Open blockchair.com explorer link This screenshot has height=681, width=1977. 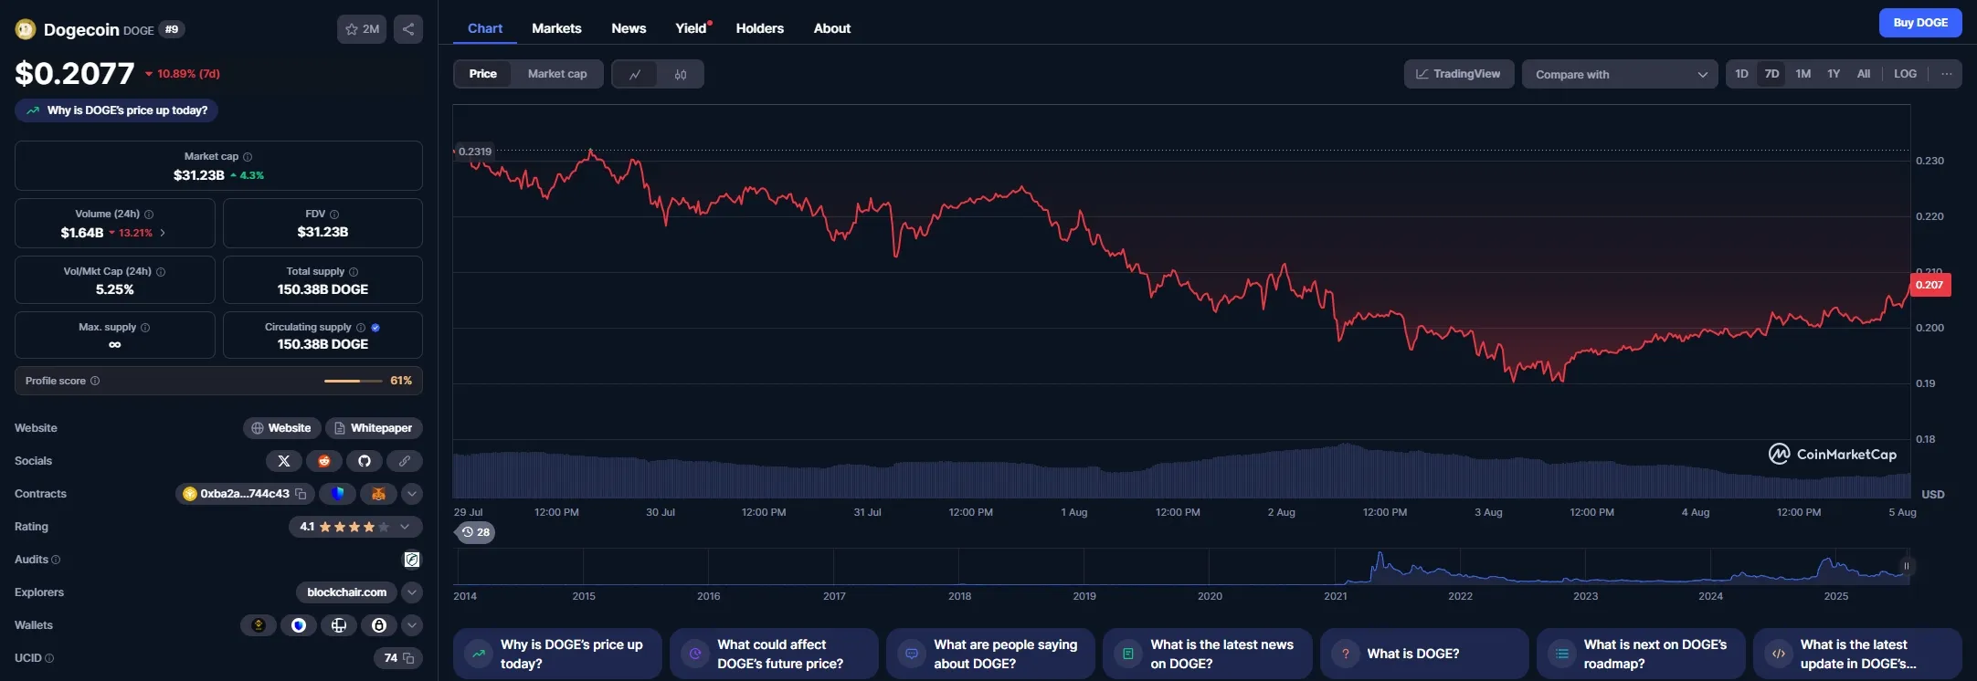click(347, 592)
